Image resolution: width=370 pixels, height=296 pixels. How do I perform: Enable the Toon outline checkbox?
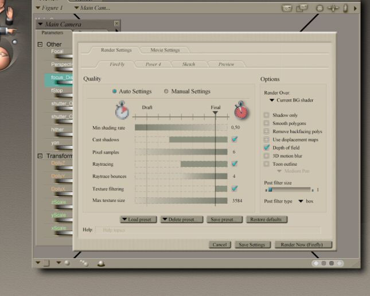pyautogui.click(x=266, y=164)
